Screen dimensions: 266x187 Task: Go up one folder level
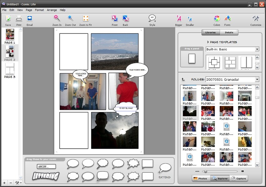pyautogui.click(x=183, y=79)
